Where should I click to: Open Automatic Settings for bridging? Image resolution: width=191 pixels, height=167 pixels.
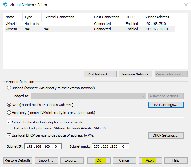click(x=166, y=96)
